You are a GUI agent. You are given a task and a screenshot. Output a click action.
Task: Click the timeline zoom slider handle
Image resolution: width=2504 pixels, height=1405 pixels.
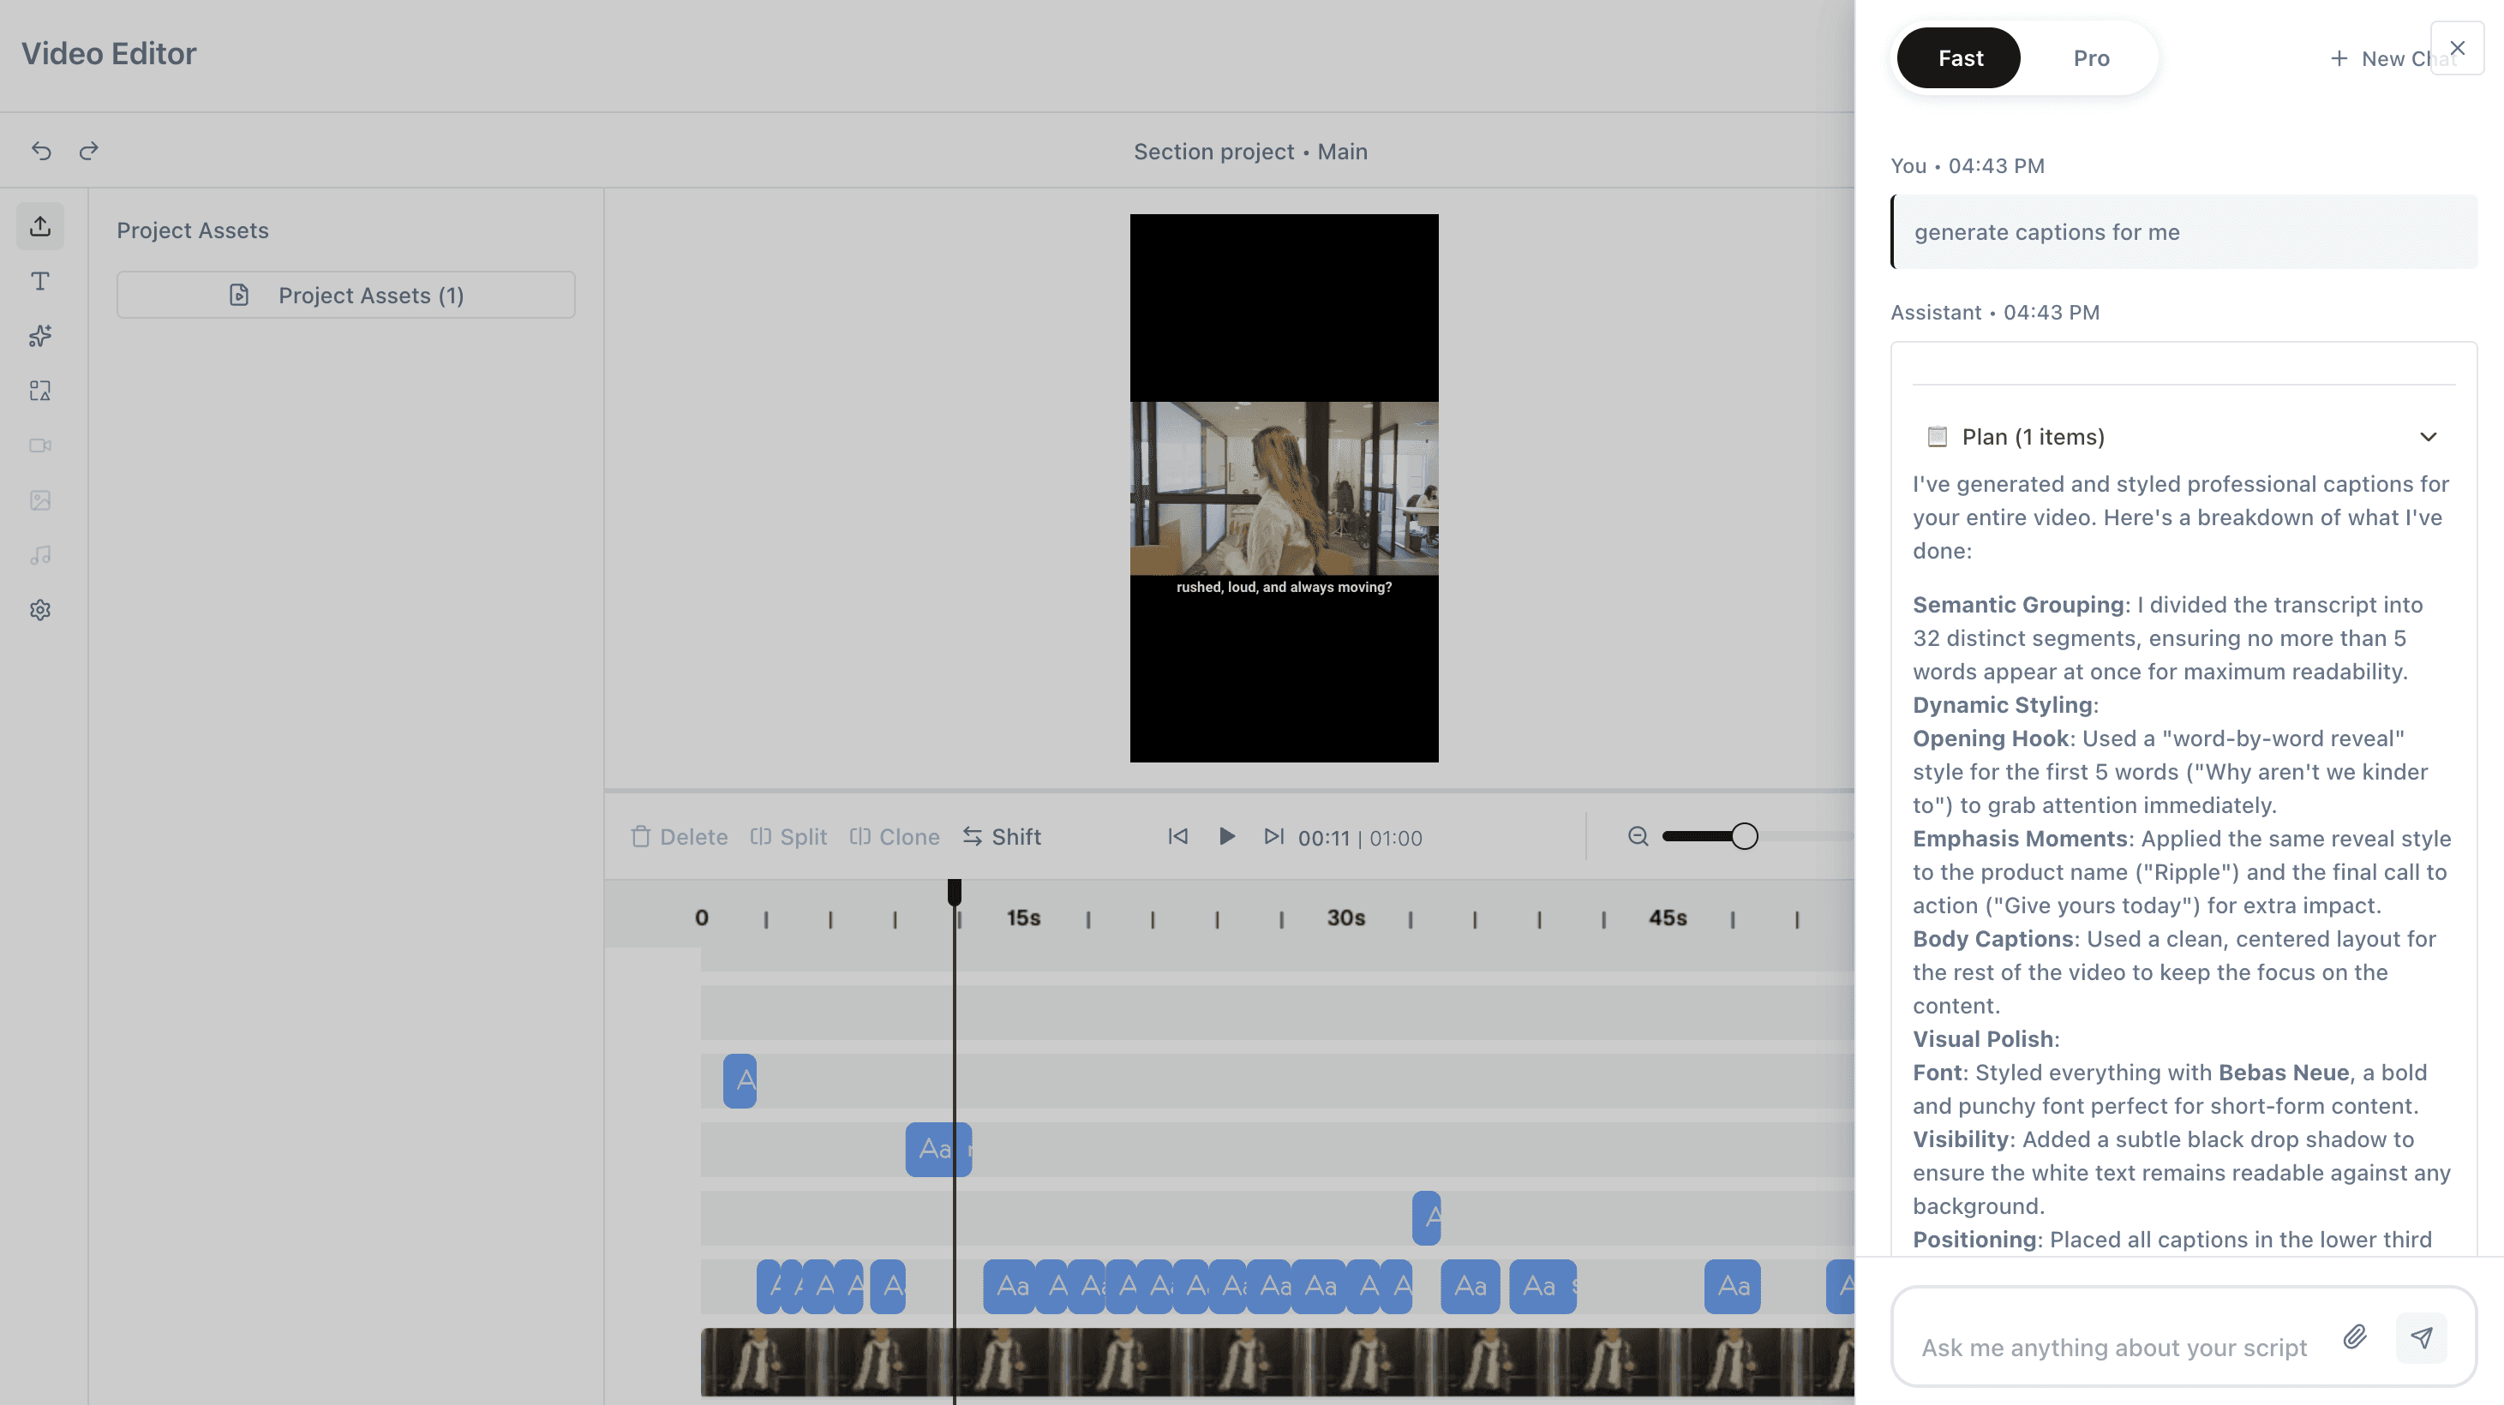click(1744, 837)
